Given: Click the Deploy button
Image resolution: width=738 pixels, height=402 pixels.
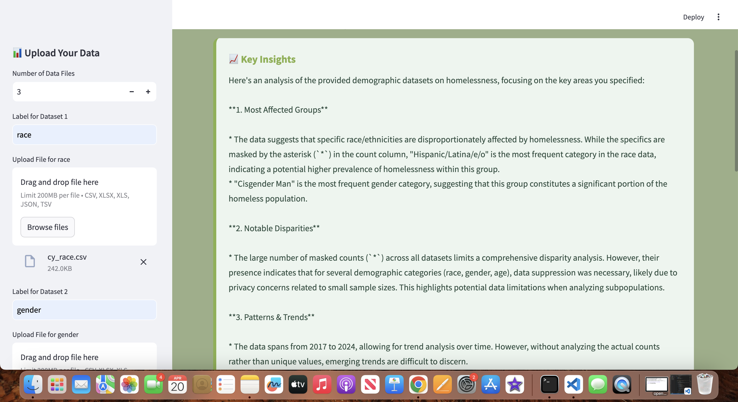Looking at the screenshot, I should coord(693,17).
